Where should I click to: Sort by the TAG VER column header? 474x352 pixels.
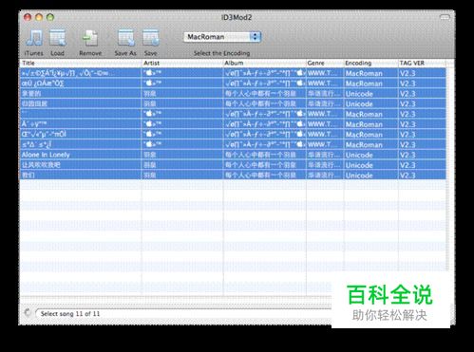(422, 63)
